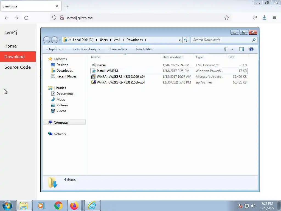This screenshot has height=211, width=281.
Task: Click the change view icon
Action: pyautogui.click(x=226, y=49)
